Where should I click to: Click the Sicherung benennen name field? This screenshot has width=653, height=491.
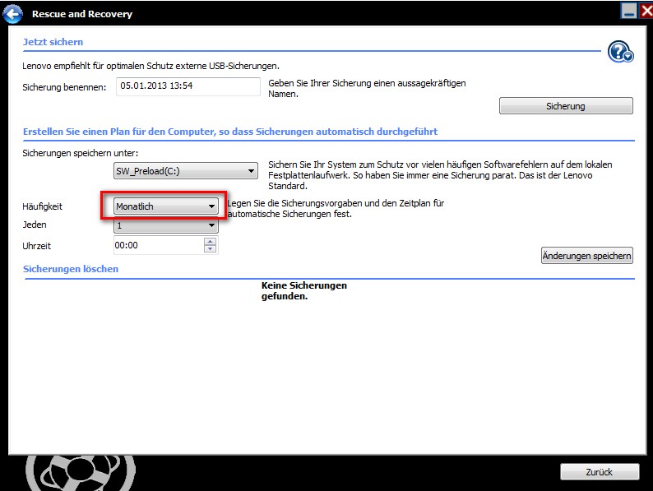[188, 86]
